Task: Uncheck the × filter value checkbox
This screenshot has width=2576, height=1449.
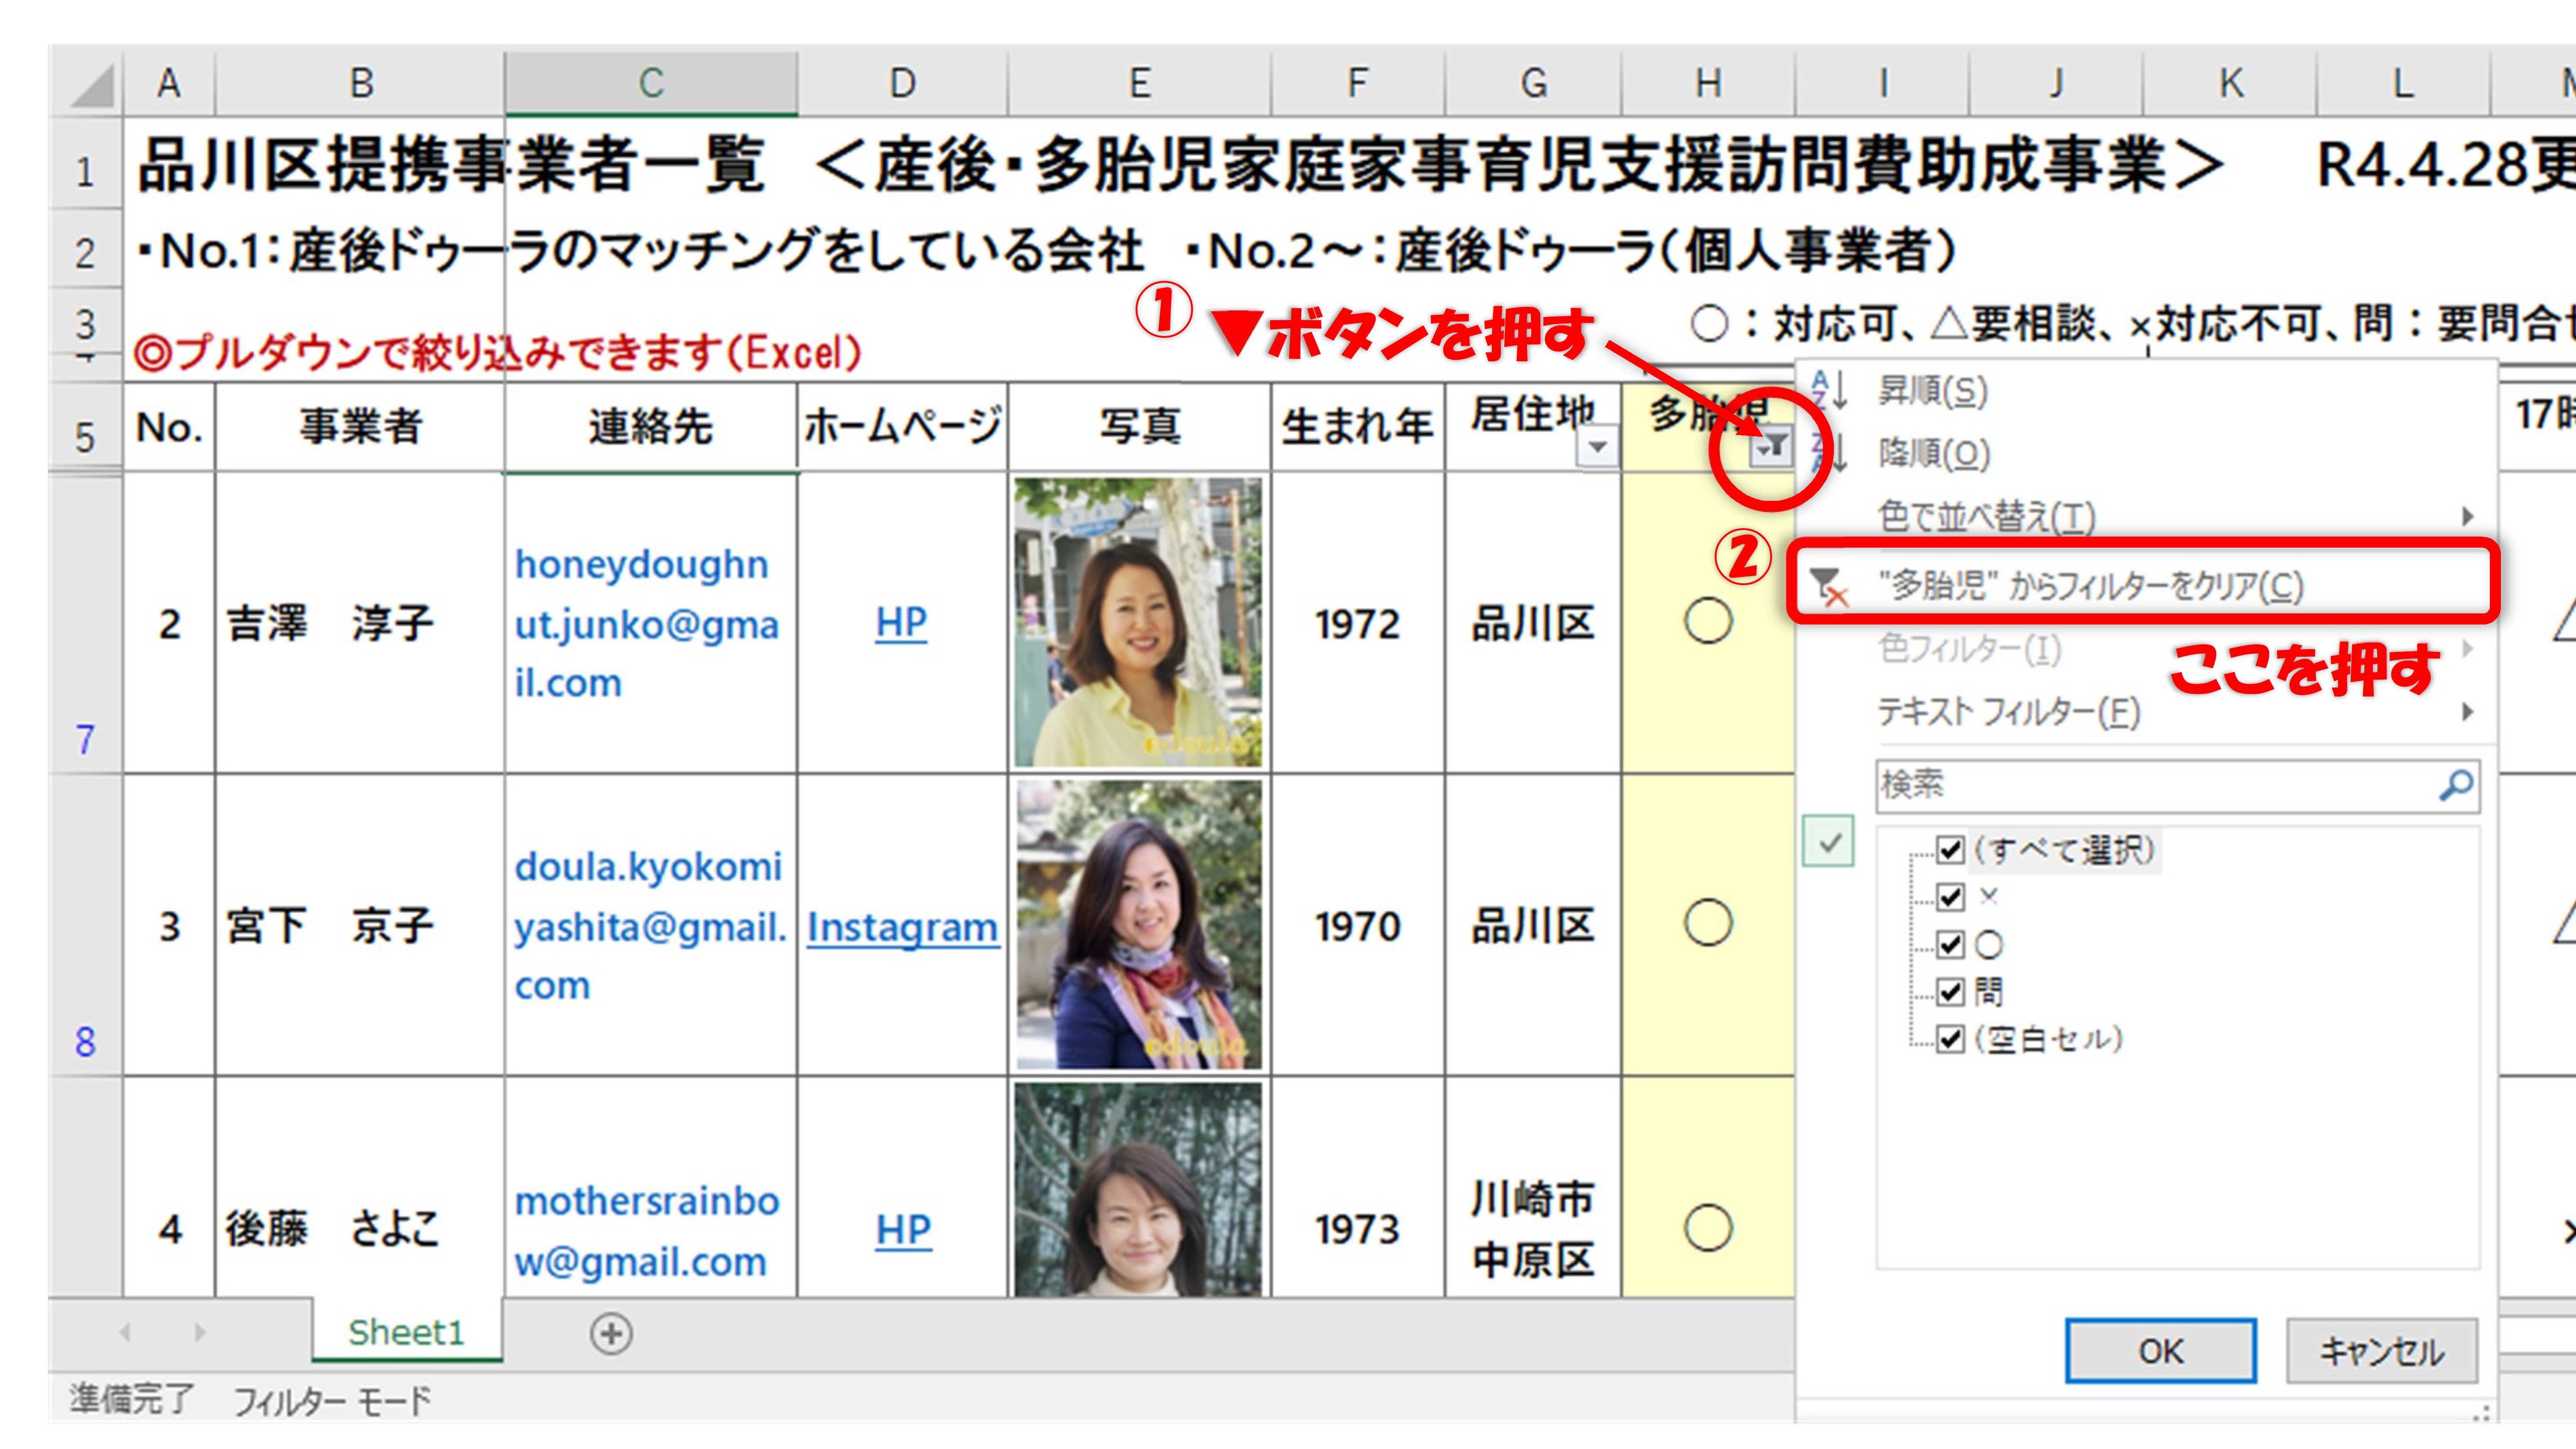Action: click(1950, 897)
